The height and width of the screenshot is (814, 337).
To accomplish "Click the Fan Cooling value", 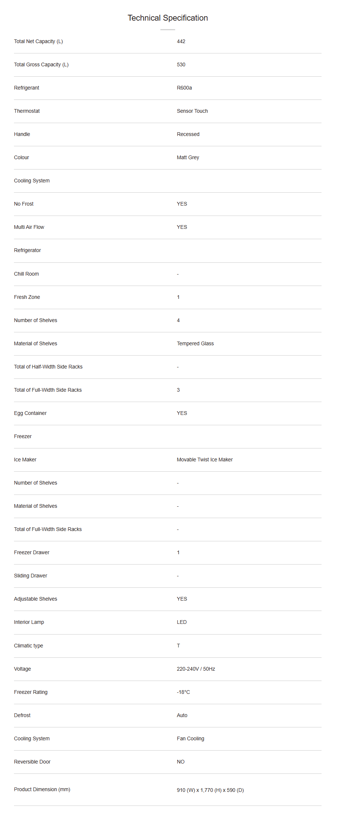I will (190, 738).
